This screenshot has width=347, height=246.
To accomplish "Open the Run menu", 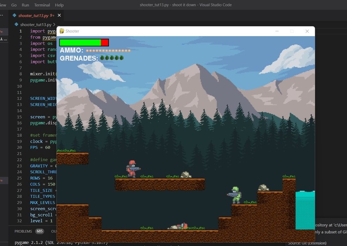I will tap(25, 5).
